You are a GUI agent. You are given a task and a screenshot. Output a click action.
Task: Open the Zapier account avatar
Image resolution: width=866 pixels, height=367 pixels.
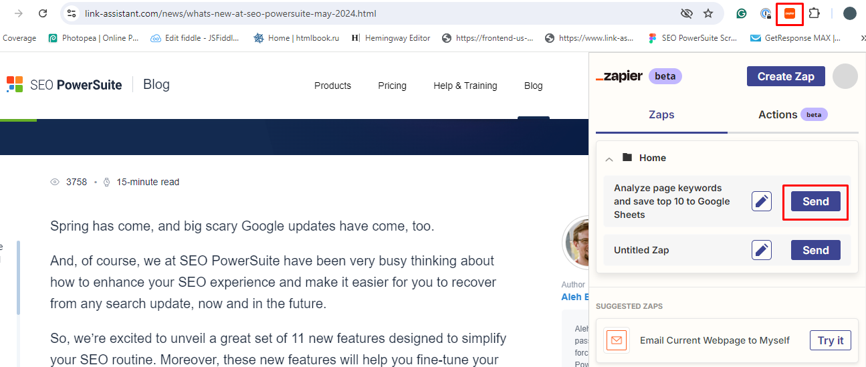[x=845, y=76]
